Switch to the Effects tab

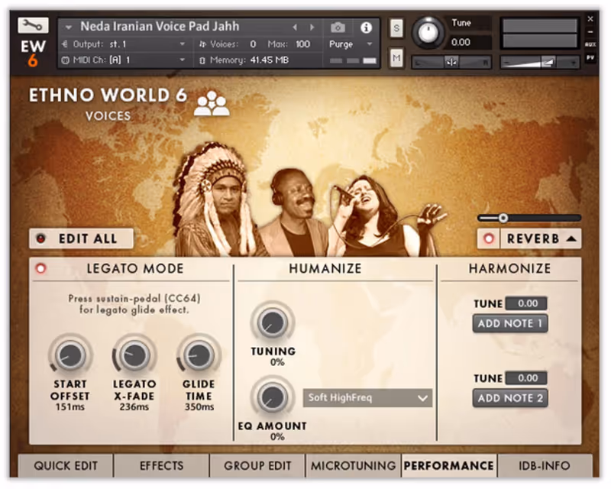(x=162, y=465)
